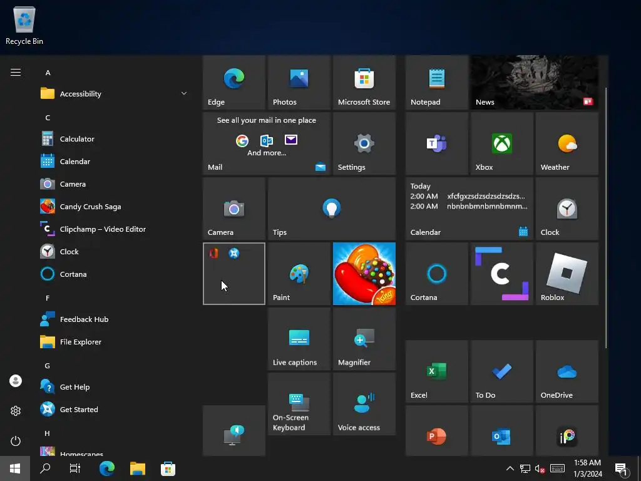
Task: Open the PowerPoint tile
Action: pyautogui.click(x=436, y=431)
